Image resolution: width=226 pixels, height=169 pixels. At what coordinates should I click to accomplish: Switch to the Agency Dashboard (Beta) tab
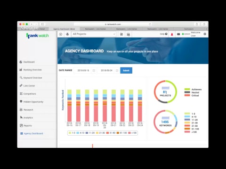[x=64, y=29]
